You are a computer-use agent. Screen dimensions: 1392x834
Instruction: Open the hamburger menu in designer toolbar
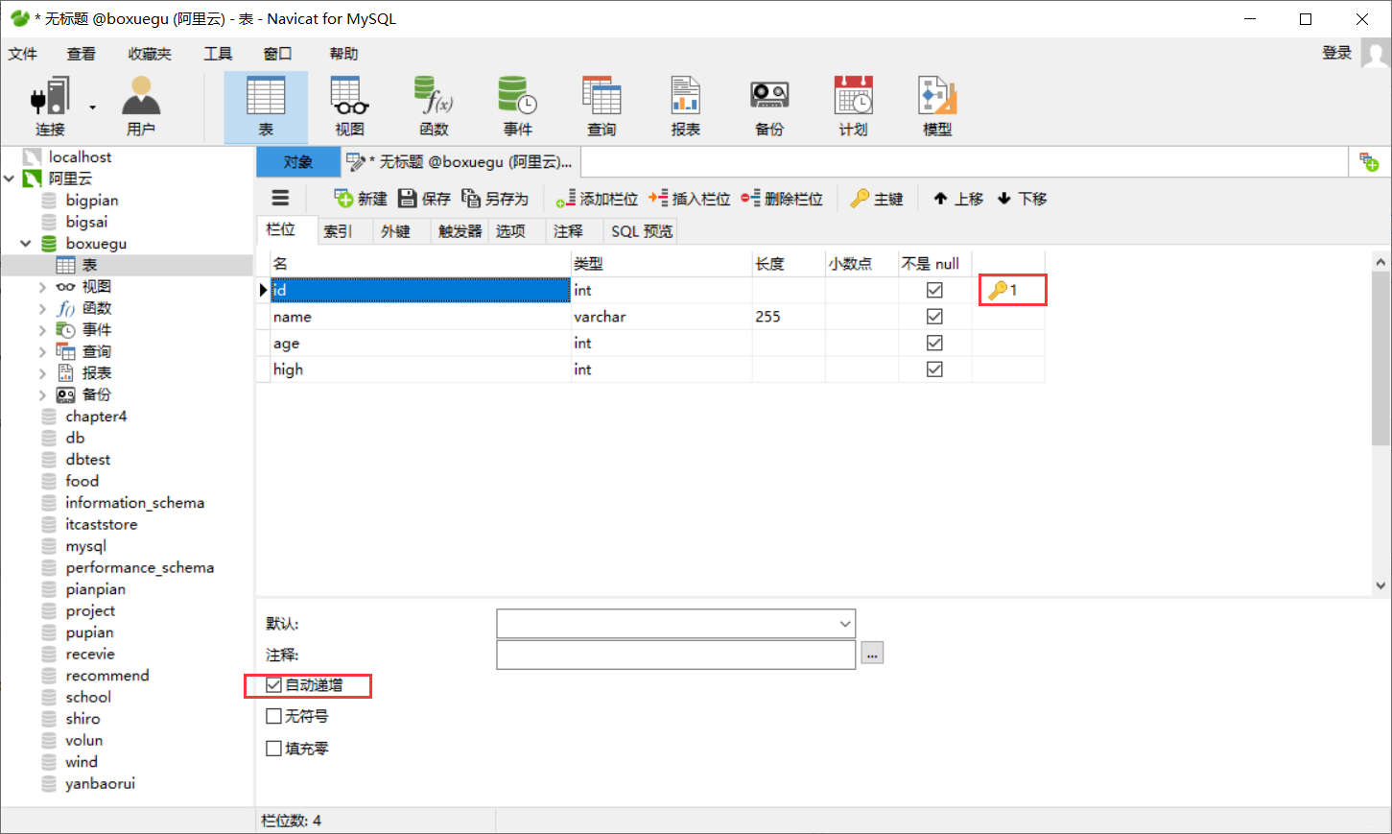point(280,199)
